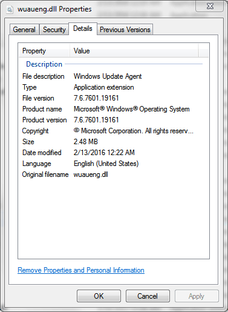This screenshot has width=228, height=312.
Task: Select the Copyright property label
Action: coord(35,131)
